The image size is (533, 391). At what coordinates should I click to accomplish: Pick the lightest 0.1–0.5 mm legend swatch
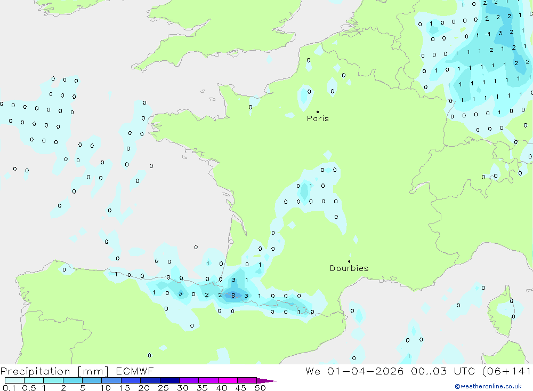[x=14, y=380]
